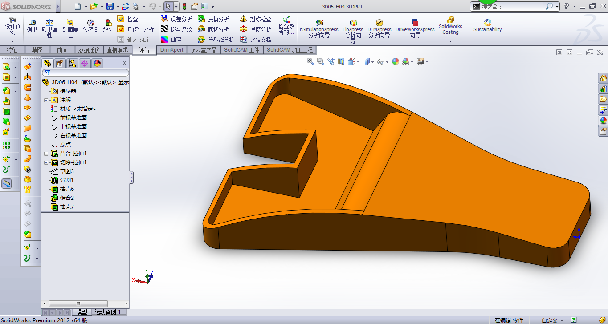Click the search commands (搜索命令) field
The width and height of the screenshot is (608, 324).
513,7
